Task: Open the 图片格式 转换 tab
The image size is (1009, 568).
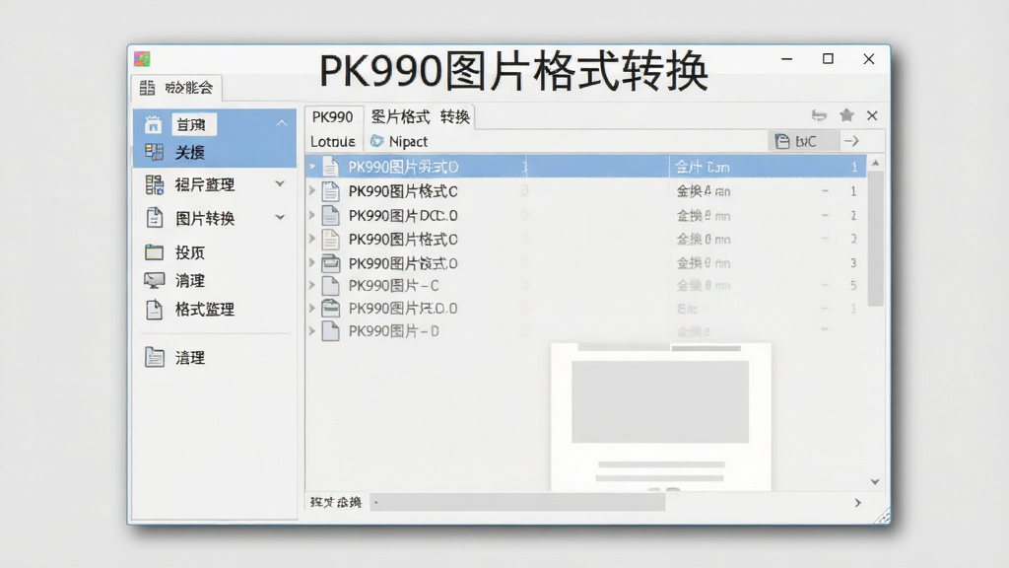Action: point(420,117)
